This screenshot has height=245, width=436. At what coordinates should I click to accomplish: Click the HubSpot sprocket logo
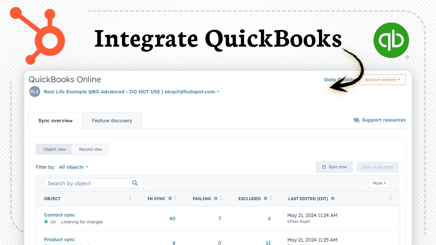point(37,36)
